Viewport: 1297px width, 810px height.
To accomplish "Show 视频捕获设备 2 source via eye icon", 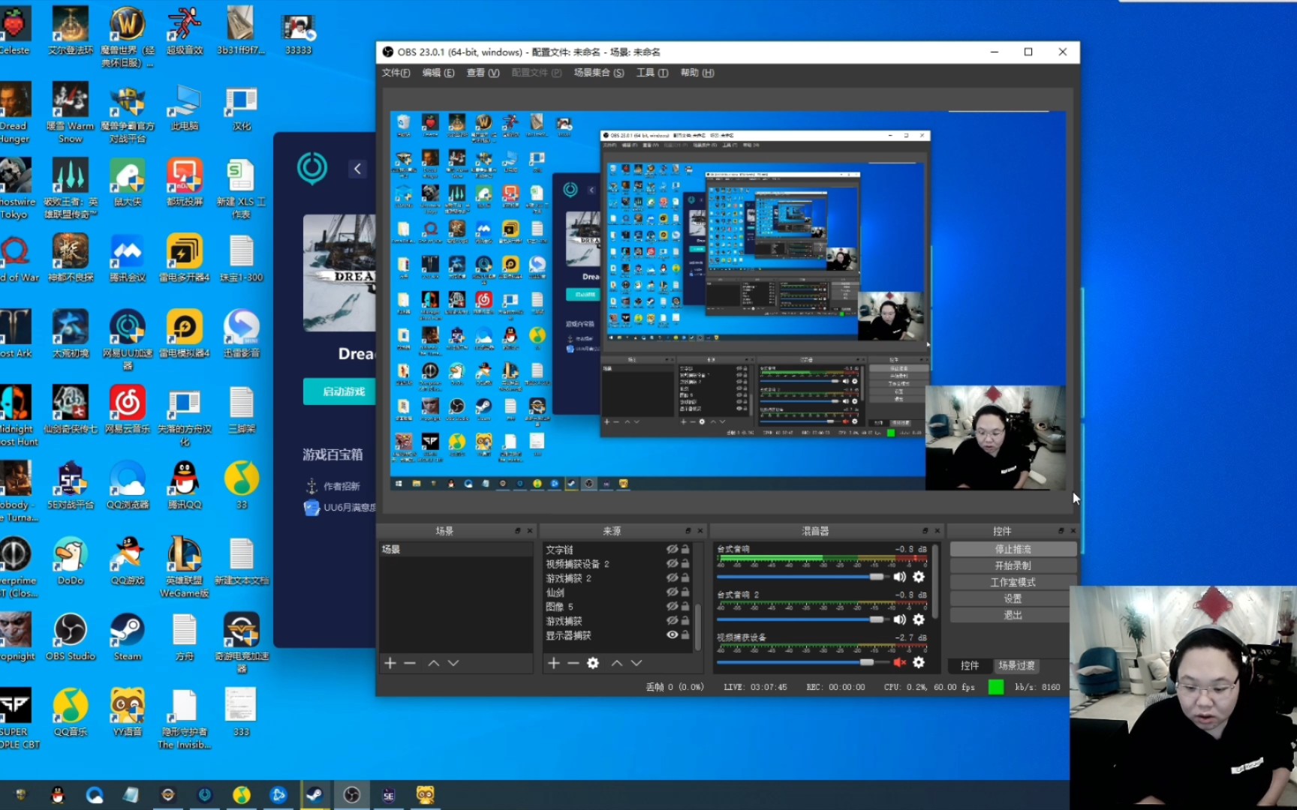I will coord(673,563).
